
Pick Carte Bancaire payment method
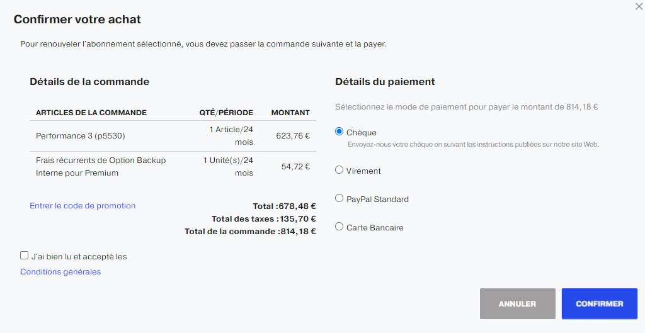pyautogui.click(x=339, y=227)
